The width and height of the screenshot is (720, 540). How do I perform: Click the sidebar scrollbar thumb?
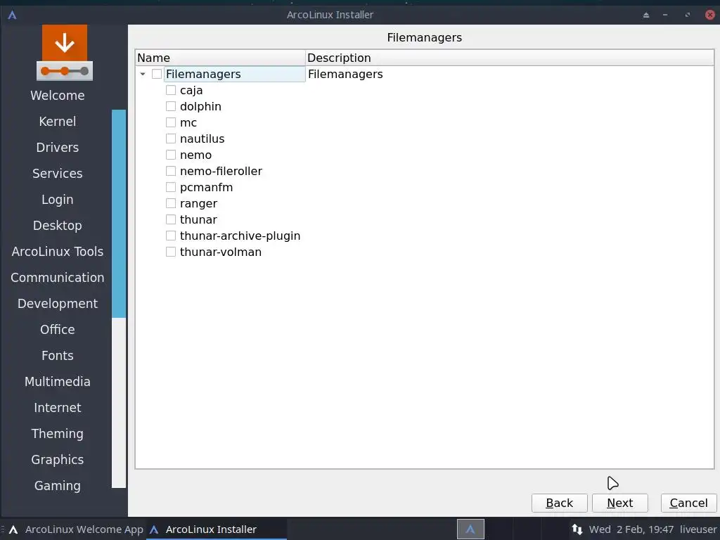119,214
